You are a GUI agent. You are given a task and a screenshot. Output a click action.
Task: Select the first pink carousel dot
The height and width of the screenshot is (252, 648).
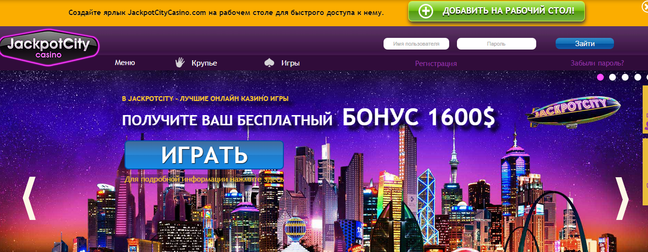[x=600, y=77]
